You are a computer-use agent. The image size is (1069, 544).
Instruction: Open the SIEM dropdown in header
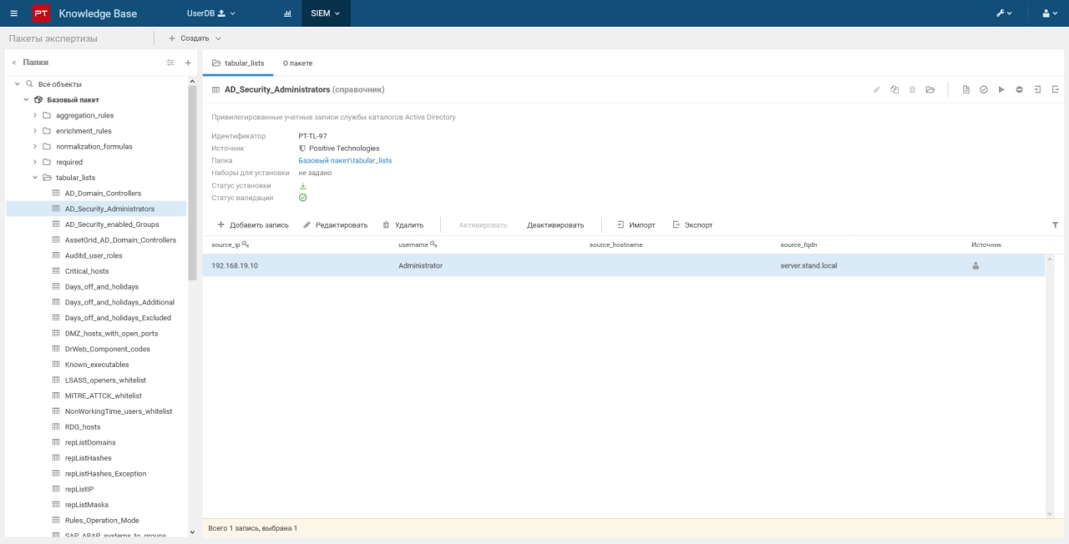326,13
